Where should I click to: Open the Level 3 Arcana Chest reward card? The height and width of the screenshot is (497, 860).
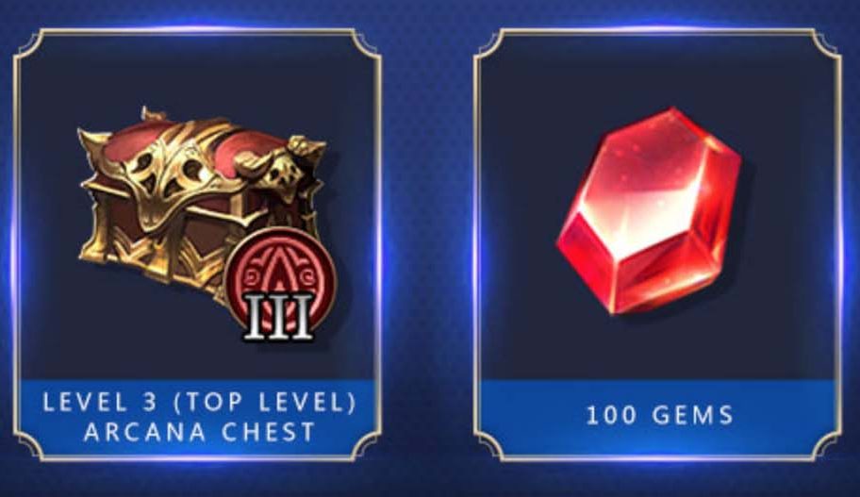pyautogui.click(x=197, y=245)
